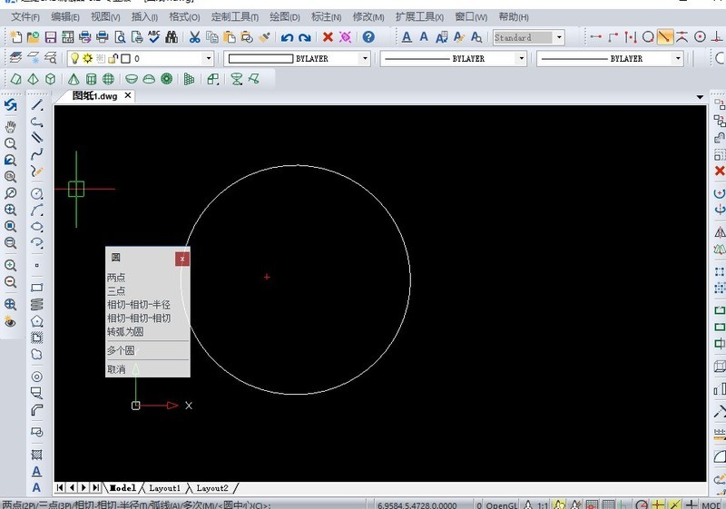Close the 图纸1.dwg document tab
Image resolution: width=726 pixels, height=509 pixels.
[x=128, y=95]
